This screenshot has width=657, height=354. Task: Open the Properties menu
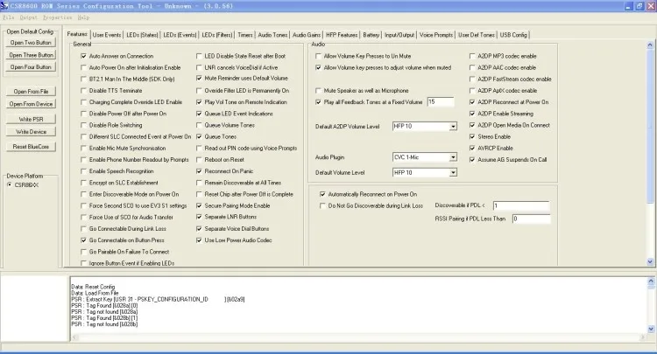click(x=58, y=17)
